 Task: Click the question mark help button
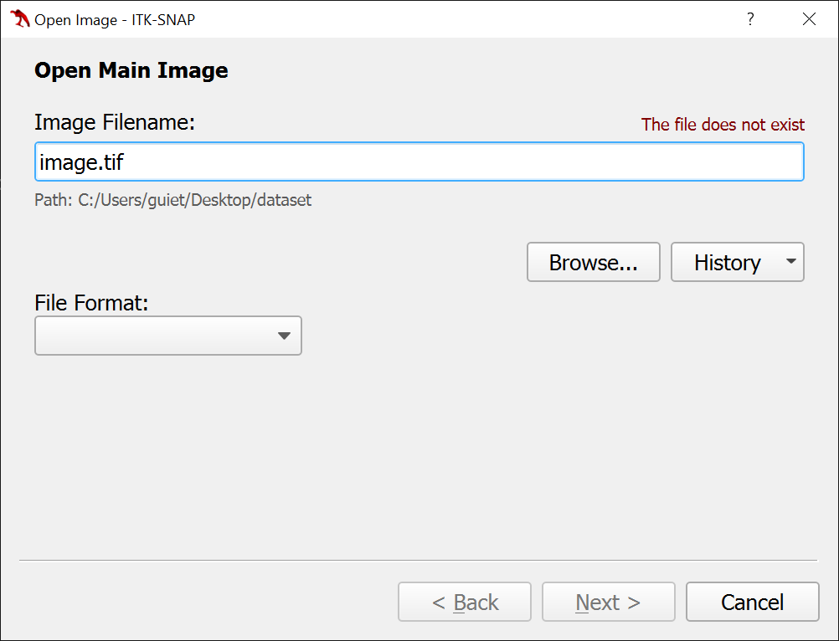pos(750,19)
